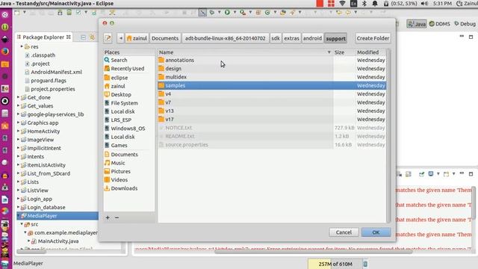Click the Android Virtual Device Manager icon
The image size is (478, 269).
pos(69,13)
